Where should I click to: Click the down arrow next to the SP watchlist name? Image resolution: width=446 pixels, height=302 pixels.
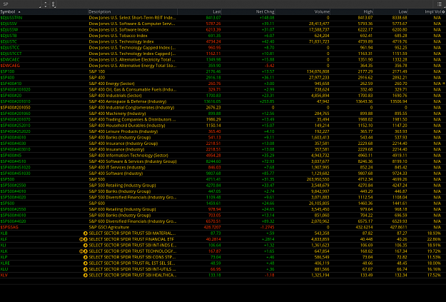[46, 6]
